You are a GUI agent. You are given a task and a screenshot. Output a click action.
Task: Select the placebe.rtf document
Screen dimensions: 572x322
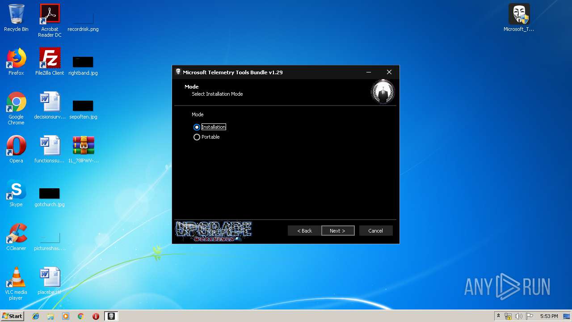pos(50,281)
